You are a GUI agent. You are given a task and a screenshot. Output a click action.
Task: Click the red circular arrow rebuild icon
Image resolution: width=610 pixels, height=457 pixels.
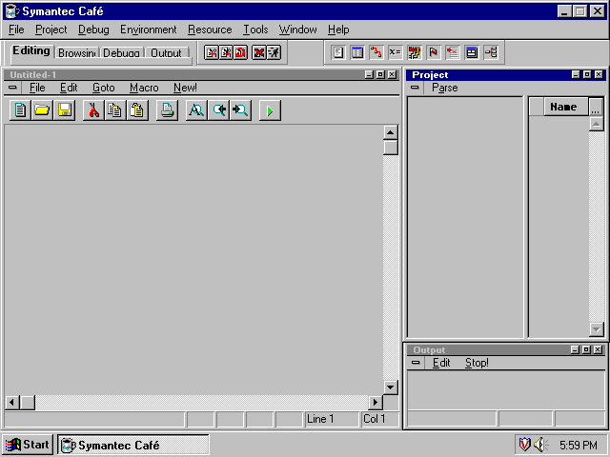tap(241, 52)
